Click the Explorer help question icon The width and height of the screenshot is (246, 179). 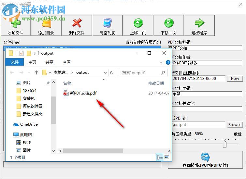coord(168,62)
